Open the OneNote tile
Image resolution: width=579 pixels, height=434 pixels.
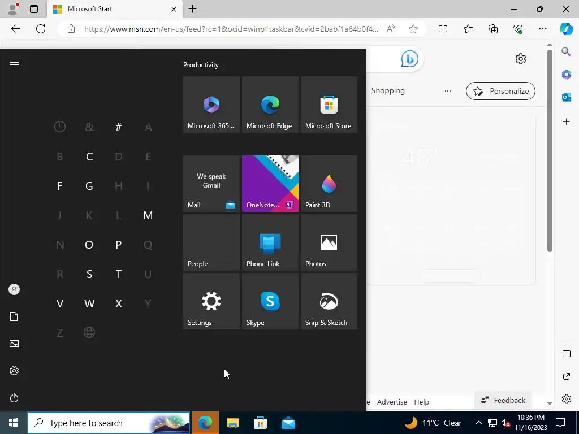pos(270,184)
